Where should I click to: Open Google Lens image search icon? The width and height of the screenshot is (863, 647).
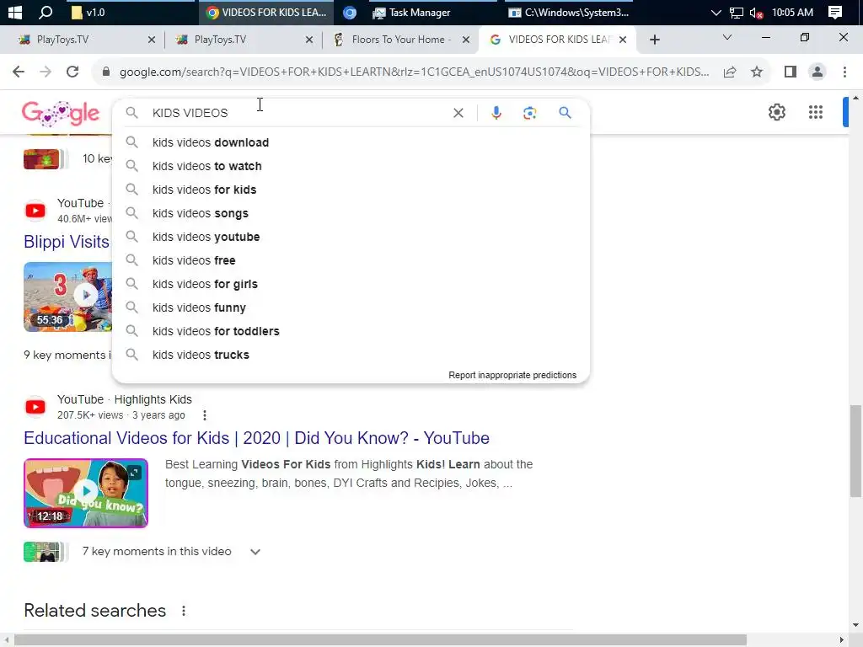point(529,113)
